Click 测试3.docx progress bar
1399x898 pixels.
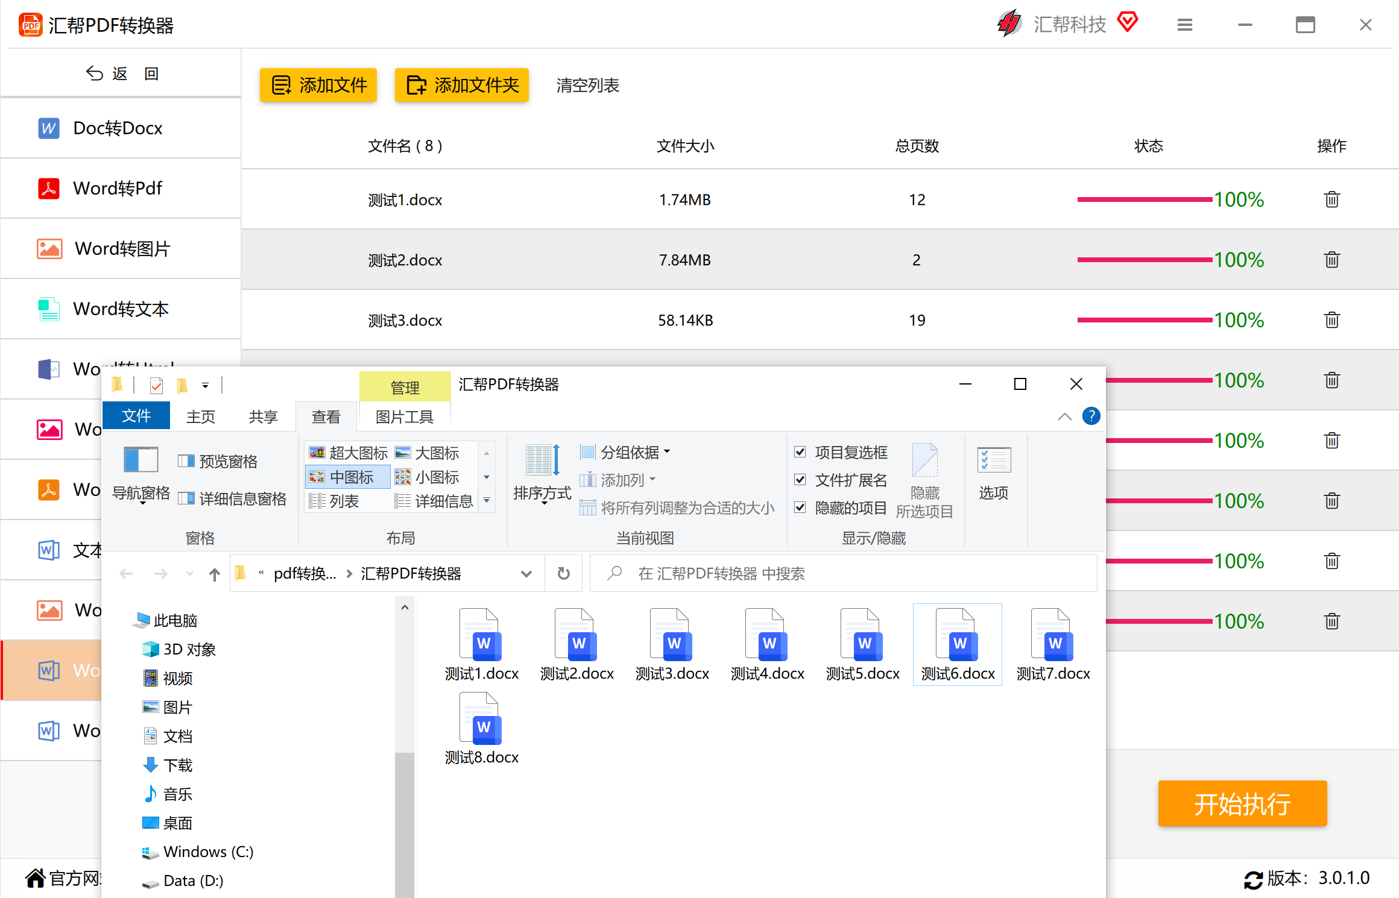click(1145, 320)
